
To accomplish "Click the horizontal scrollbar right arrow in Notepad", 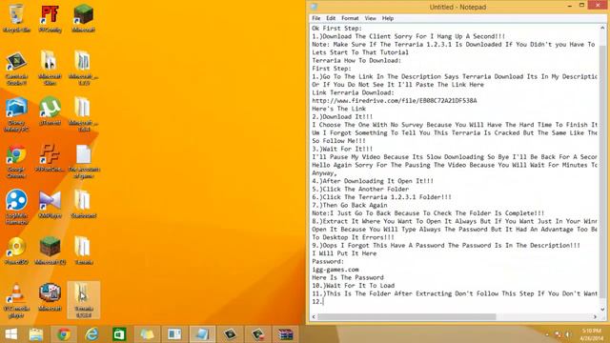I will [595, 317].
